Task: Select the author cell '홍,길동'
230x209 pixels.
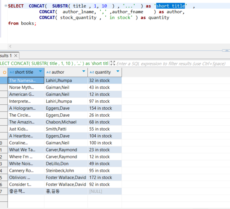Action: 66,191
